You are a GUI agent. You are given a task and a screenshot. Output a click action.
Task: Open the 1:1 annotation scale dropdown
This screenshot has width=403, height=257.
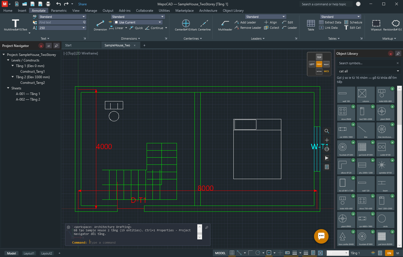pos(338,253)
